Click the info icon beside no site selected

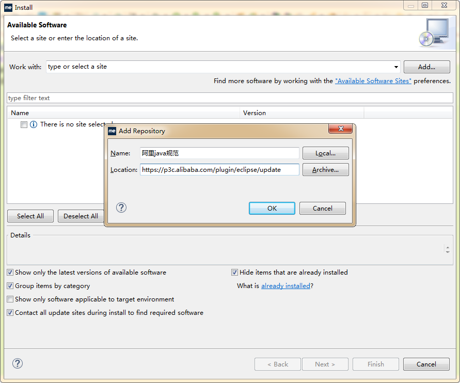pos(34,124)
